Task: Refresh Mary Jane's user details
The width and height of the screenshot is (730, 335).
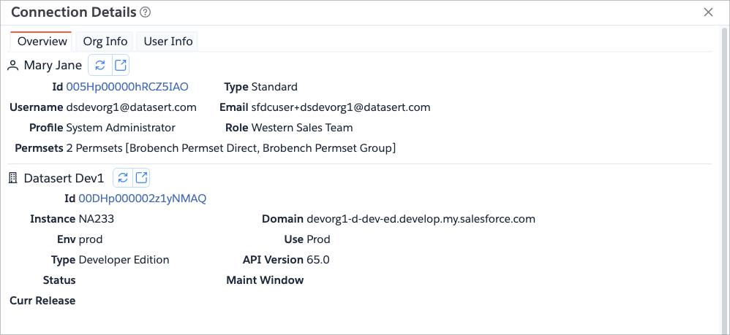Action: 99,66
